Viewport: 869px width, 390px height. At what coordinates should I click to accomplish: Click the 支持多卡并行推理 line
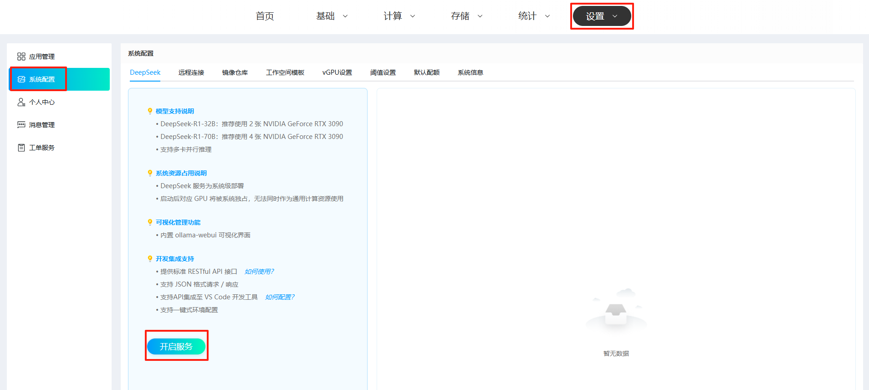pos(184,149)
